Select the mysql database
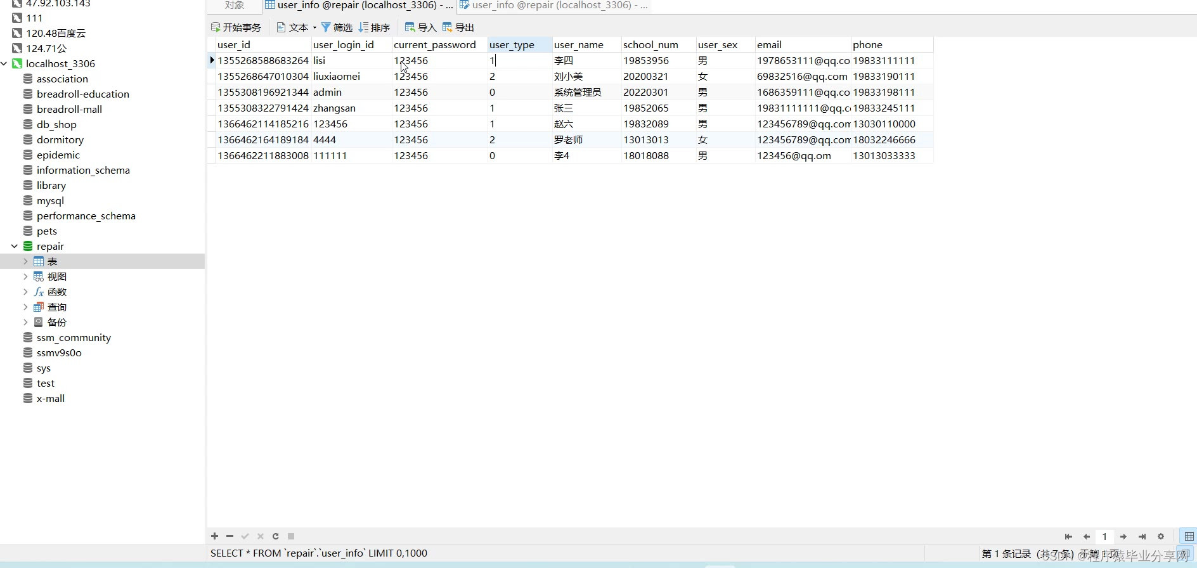The width and height of the screenshot is (1197, 568). (x=50, y=200)
